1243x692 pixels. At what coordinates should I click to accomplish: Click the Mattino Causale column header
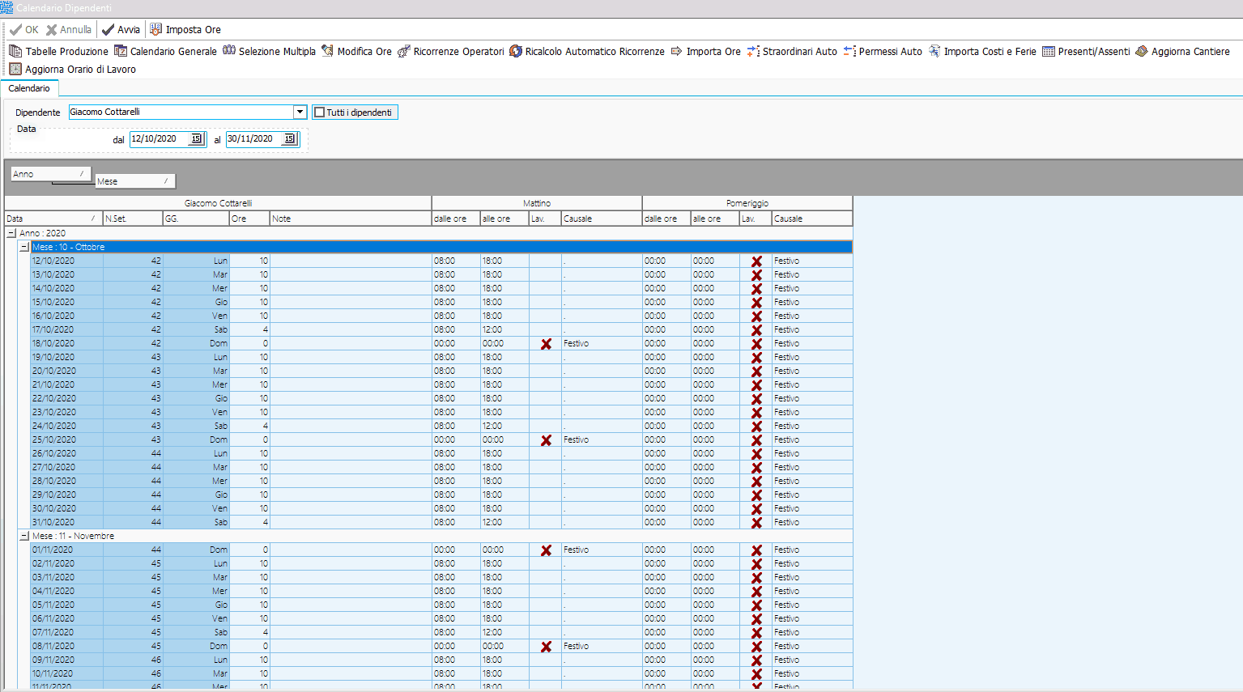click(x=602, y=219)
